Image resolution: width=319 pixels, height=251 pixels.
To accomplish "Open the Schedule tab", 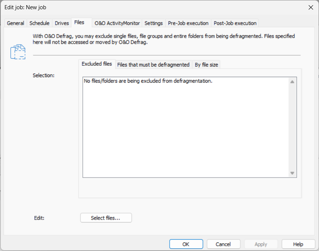I will tap(40, 23).
